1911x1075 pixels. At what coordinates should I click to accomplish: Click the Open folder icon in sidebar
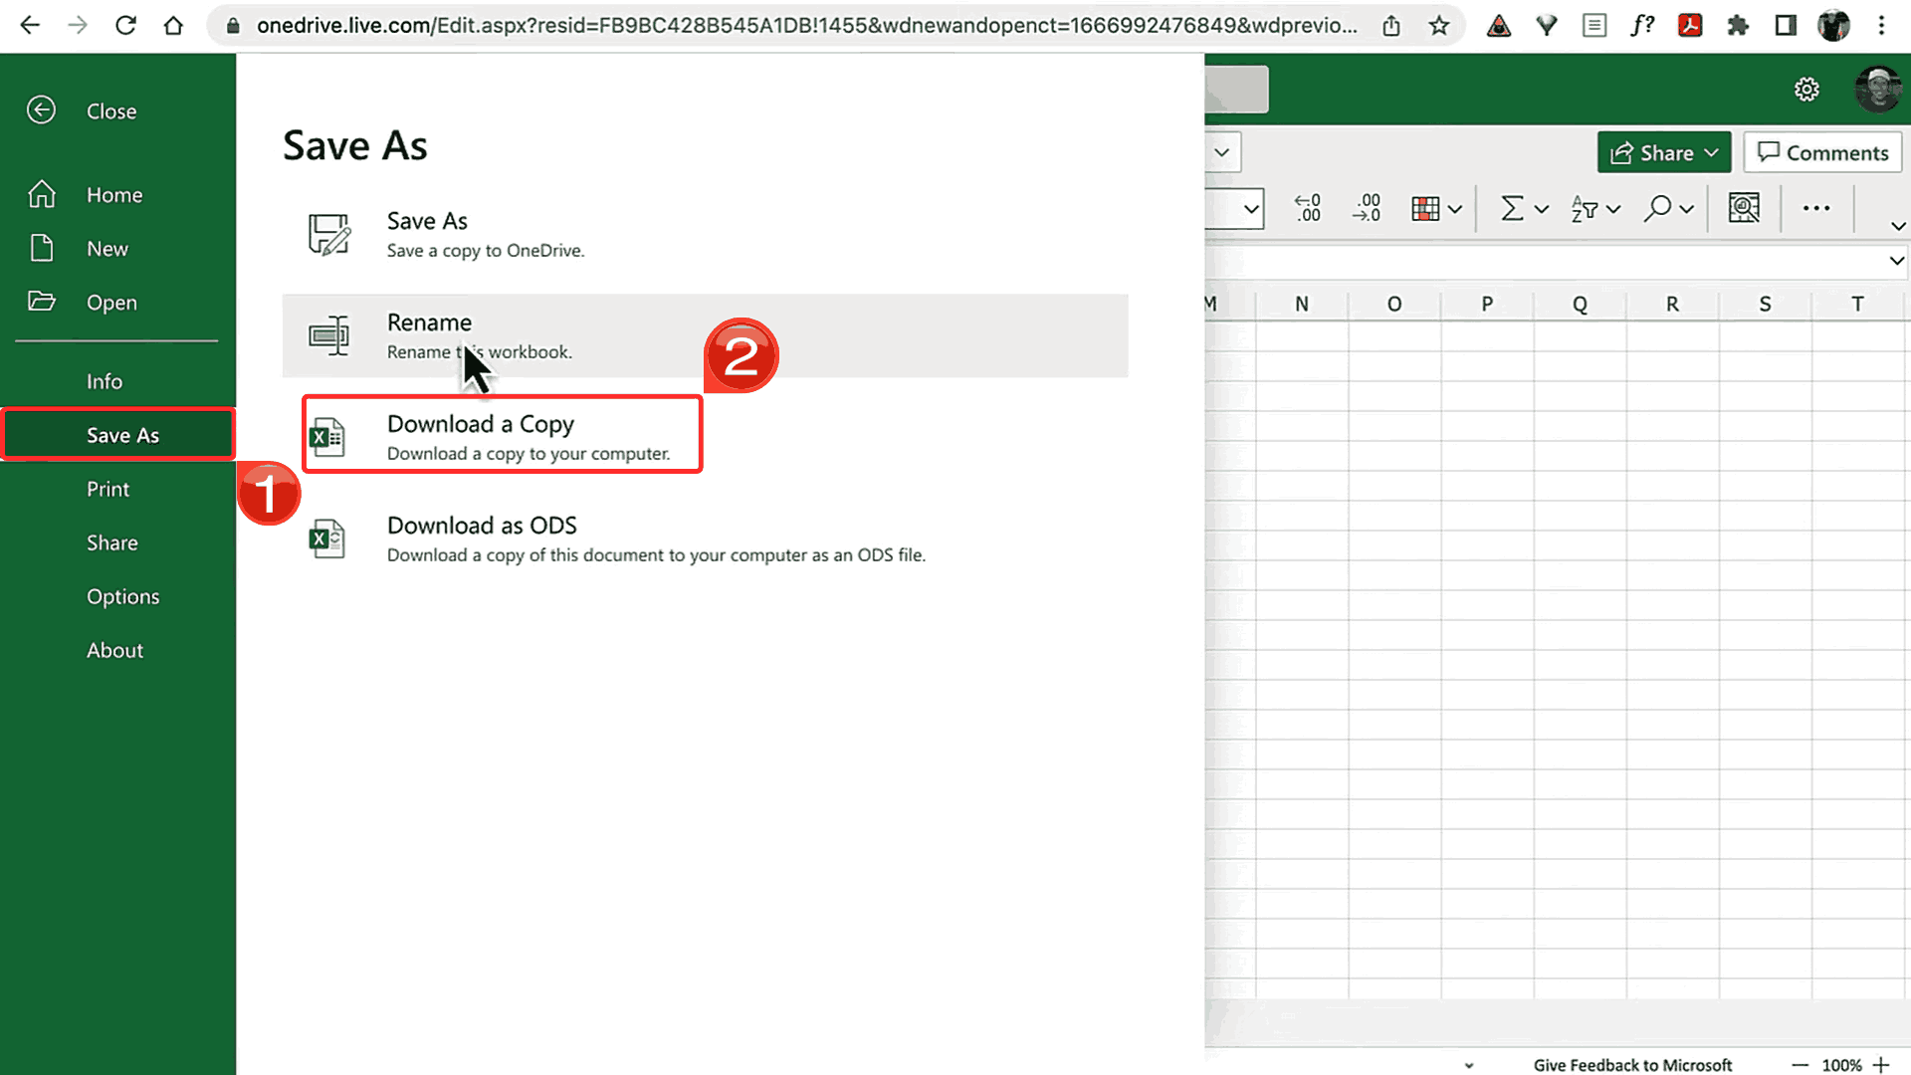pyautogui.click(x=42, y=301)
